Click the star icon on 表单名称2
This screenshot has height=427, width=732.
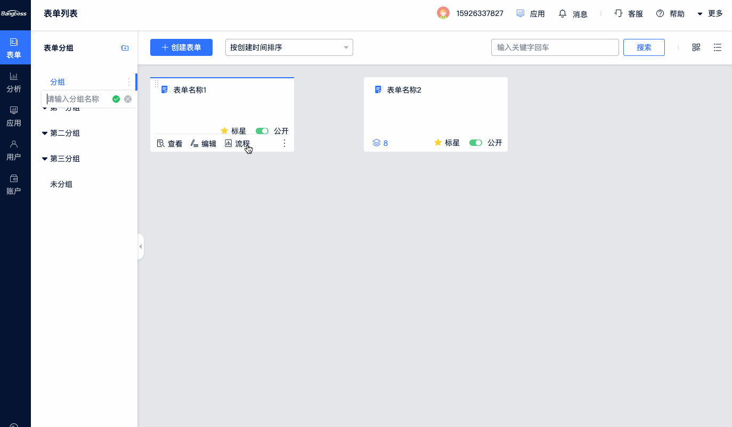[x=438, y=143]
